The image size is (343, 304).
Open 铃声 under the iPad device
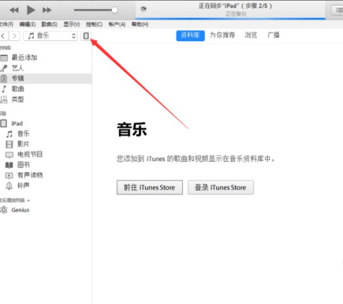coord(46,185)
